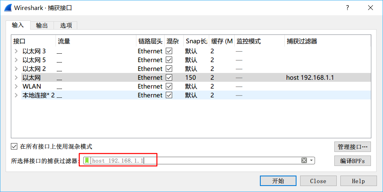Click the host 192.168.1.1 filter cell
383x192 pixels.
[310, 77]
